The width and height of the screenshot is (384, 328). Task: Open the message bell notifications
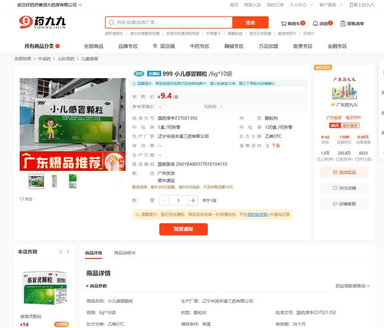click(x=315, y=24)
